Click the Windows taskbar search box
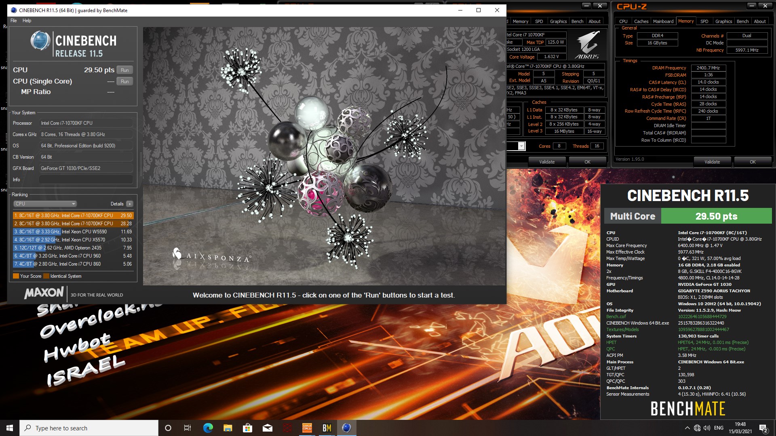776x436 pixels. coord(89,428)
